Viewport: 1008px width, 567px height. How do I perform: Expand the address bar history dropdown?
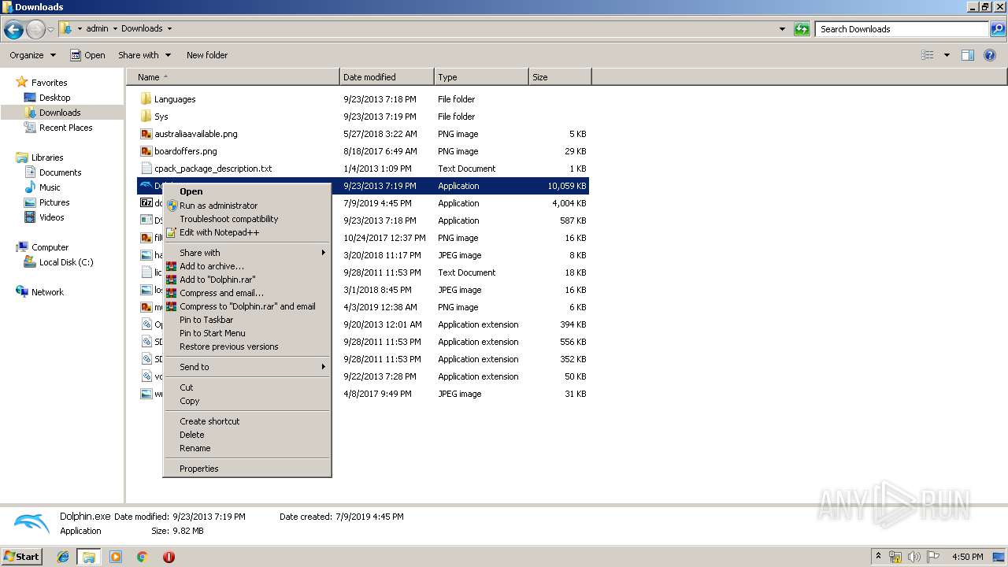pyautogui.click(x=782, y=29)
